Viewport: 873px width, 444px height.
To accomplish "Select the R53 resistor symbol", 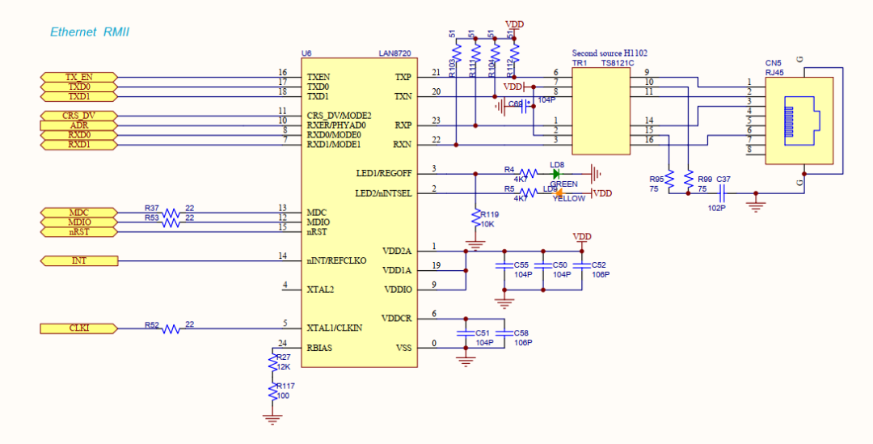I will 171,222.
